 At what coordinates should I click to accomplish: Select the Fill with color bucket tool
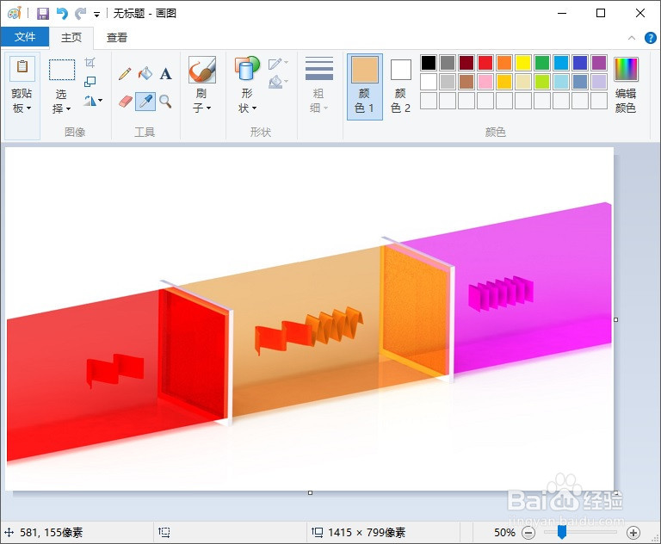145,73
